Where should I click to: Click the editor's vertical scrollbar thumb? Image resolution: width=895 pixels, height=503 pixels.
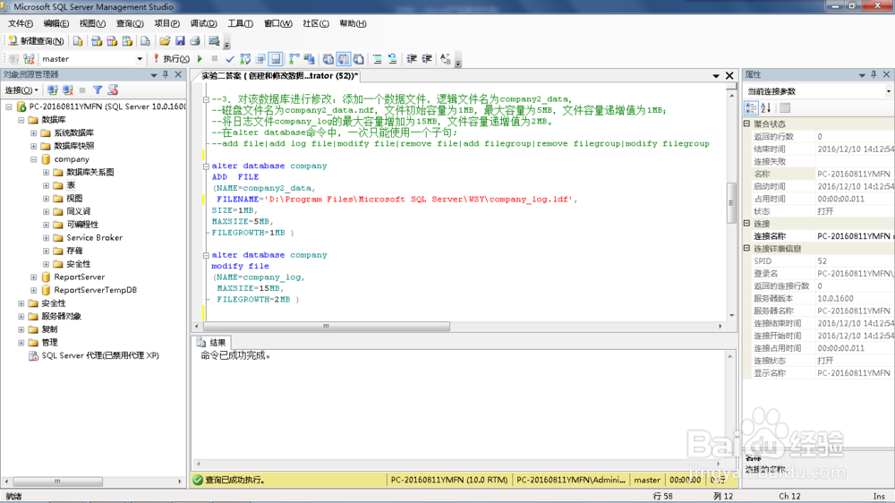click(x=731, y=202)
